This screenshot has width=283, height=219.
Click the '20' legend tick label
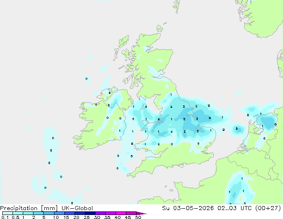(x=76, y=217)
